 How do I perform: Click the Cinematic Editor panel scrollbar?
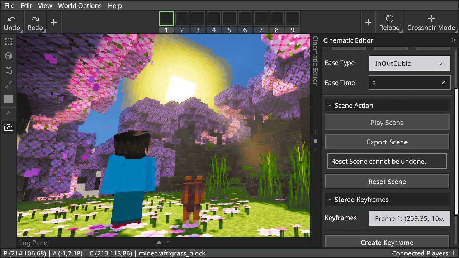456,151
